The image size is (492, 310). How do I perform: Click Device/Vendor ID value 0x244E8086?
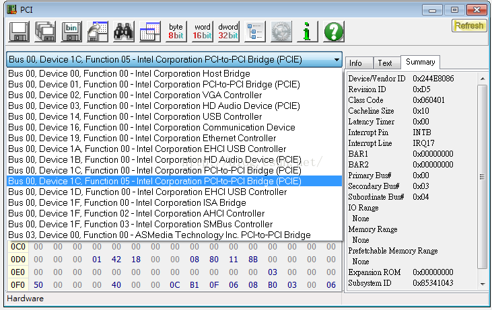coord(433,79)
